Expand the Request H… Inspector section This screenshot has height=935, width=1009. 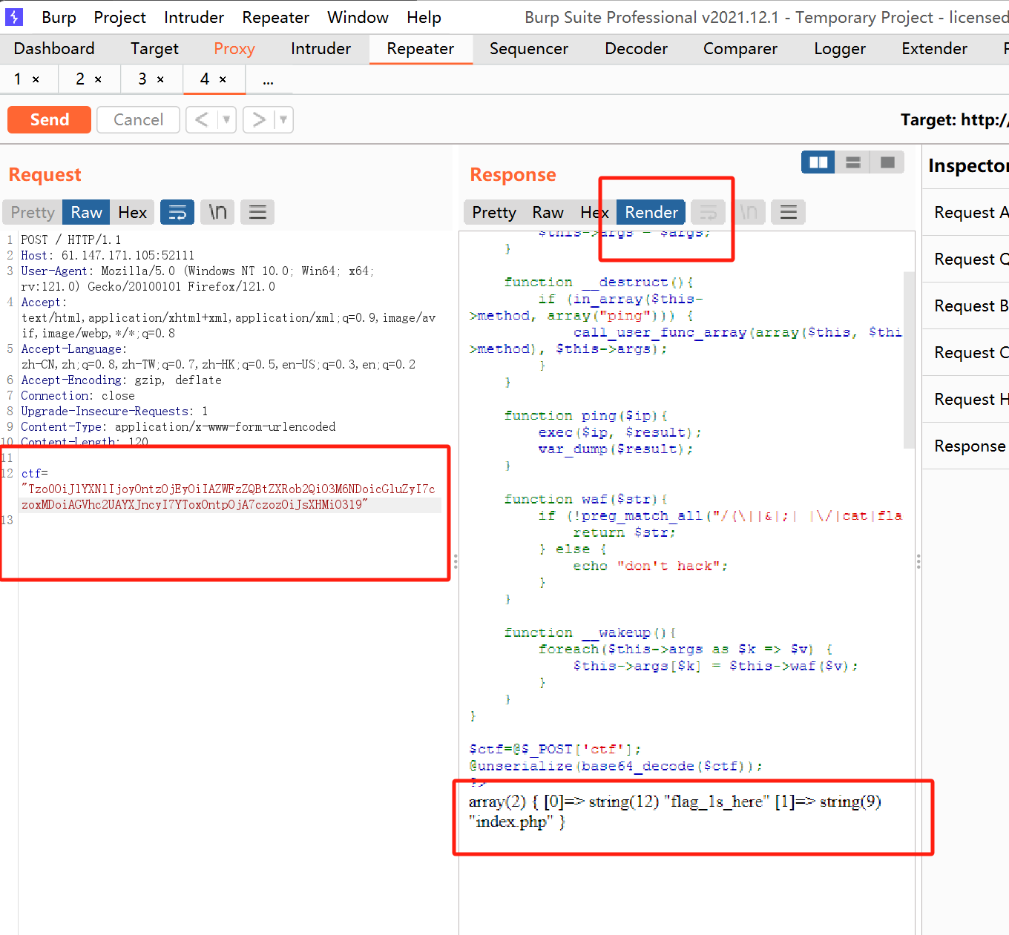(965, 400)
